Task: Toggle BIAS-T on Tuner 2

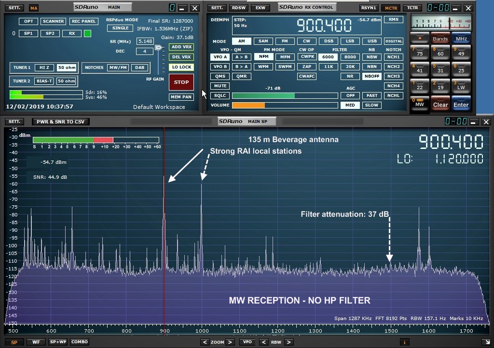Action: [44, 81]
